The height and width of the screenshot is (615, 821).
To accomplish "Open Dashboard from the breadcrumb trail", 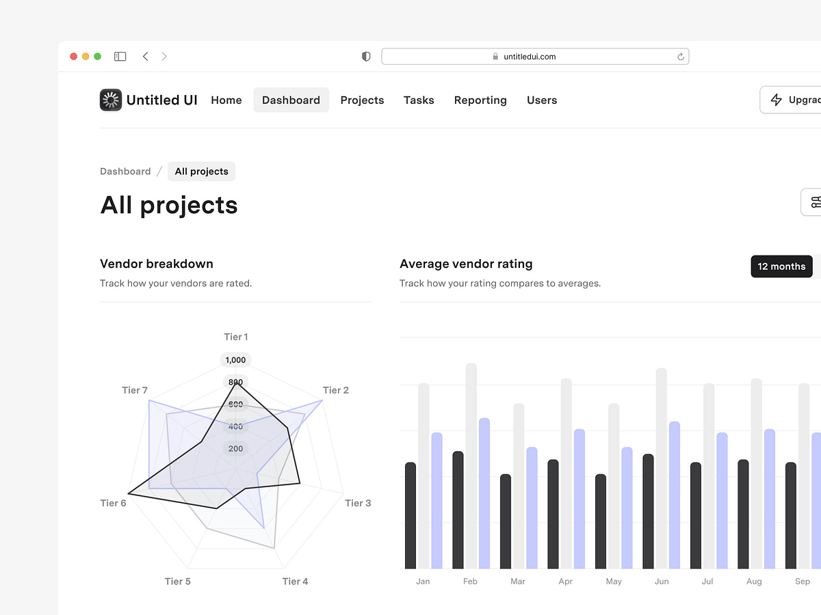I will point(125,171).
